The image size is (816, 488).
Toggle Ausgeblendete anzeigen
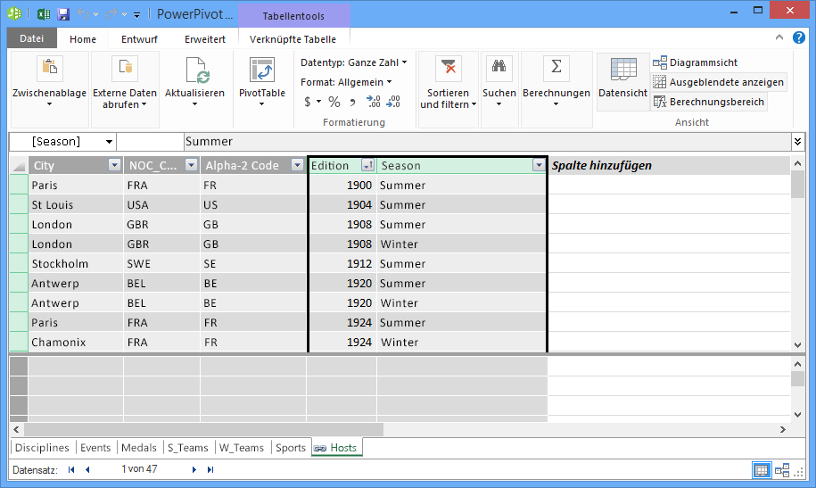point(718,82)
